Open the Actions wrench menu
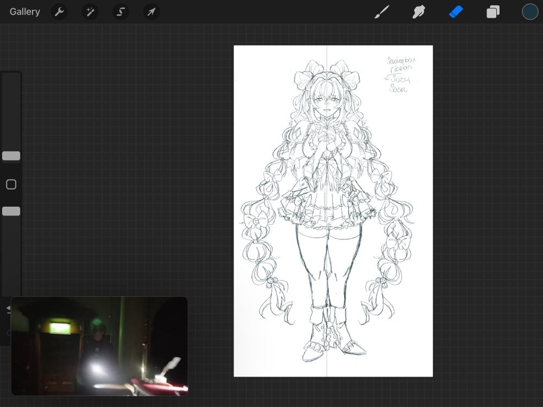The height and width of the screenshot is (407, 543). pyautogui.click(x=59, y=12)
